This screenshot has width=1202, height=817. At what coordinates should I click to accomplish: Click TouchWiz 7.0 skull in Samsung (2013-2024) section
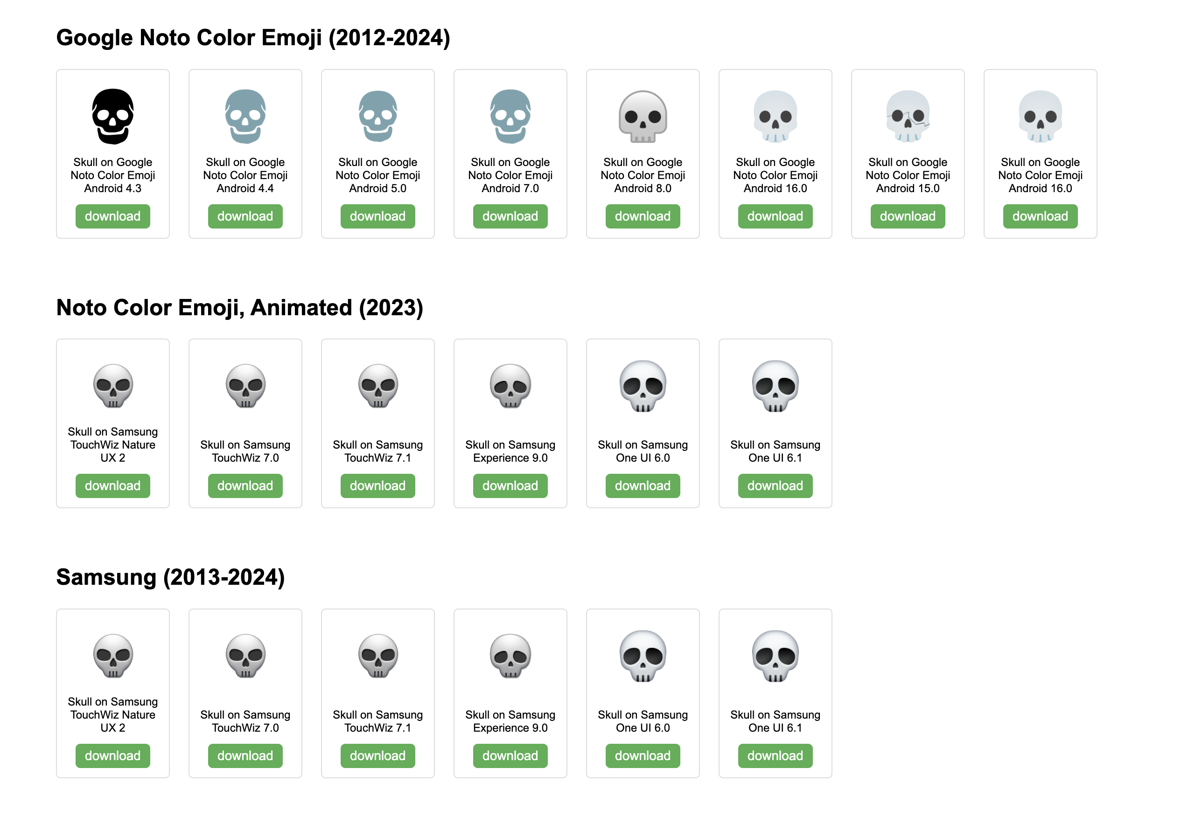(245, 655)
